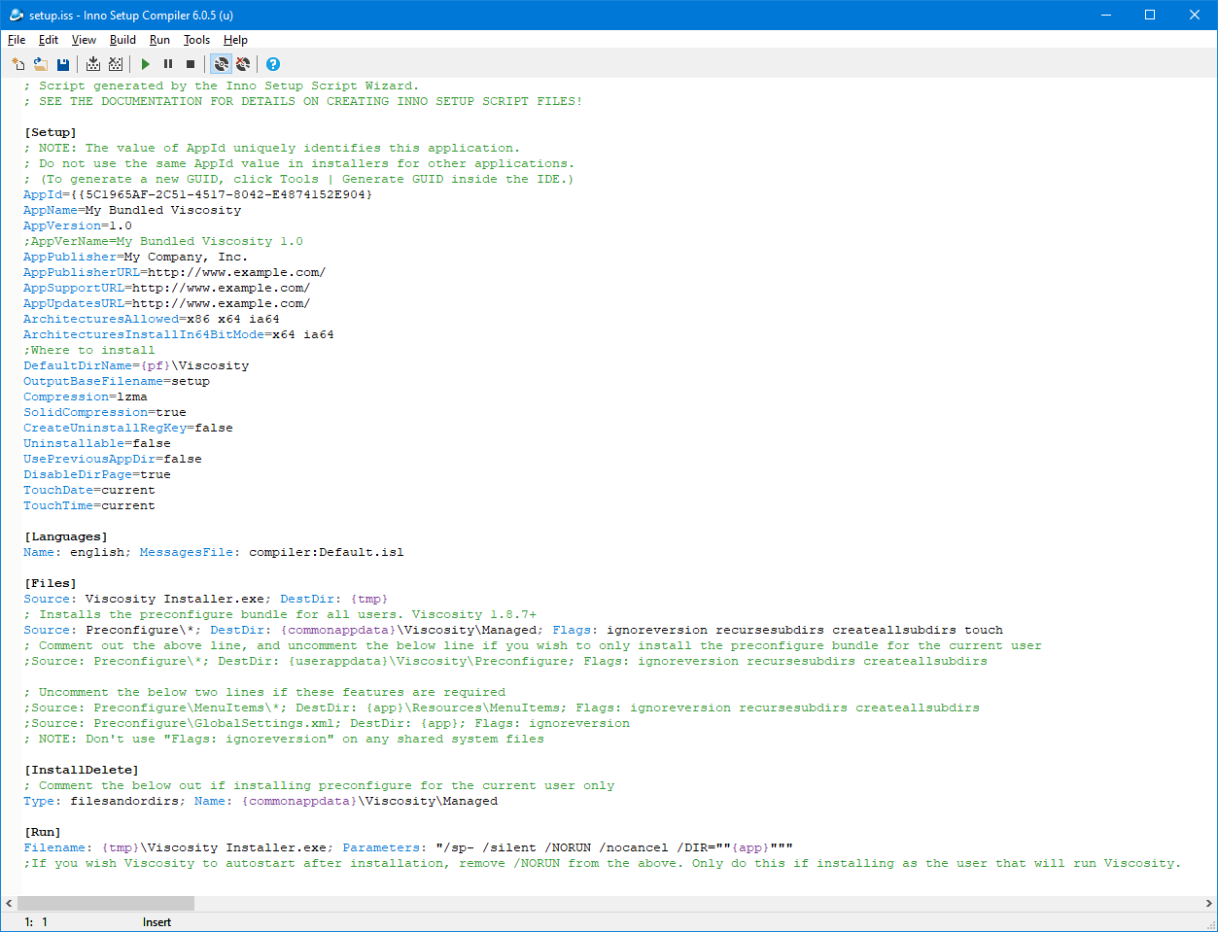Click the horizontal scrollbar thumb
The height and width of the screenshot is (932, 1218).
point(106,904)
